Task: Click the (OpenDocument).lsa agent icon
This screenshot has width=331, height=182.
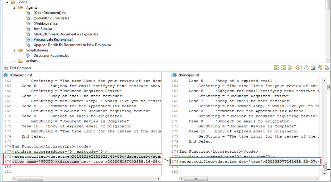Action: [28, 12]
